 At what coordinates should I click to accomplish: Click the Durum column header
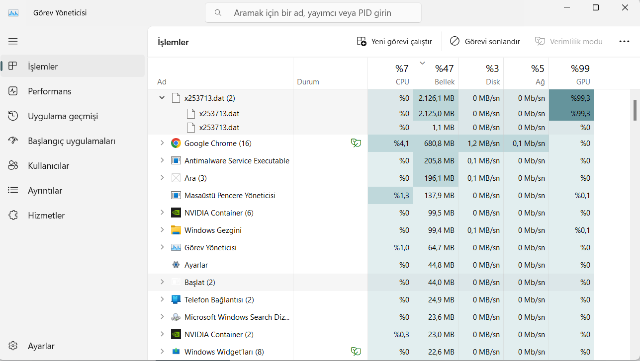[331, 73]
